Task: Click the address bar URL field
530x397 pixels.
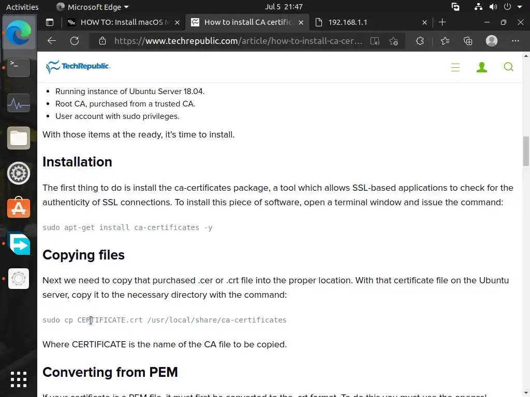Action: [x=238, y=41]
